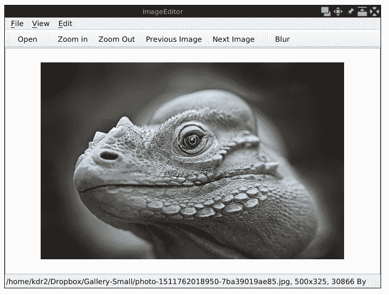This screenshot has width=389, height=295.
Task: Apply Blur from the toolbar
Action: click(x=282, y=39)
